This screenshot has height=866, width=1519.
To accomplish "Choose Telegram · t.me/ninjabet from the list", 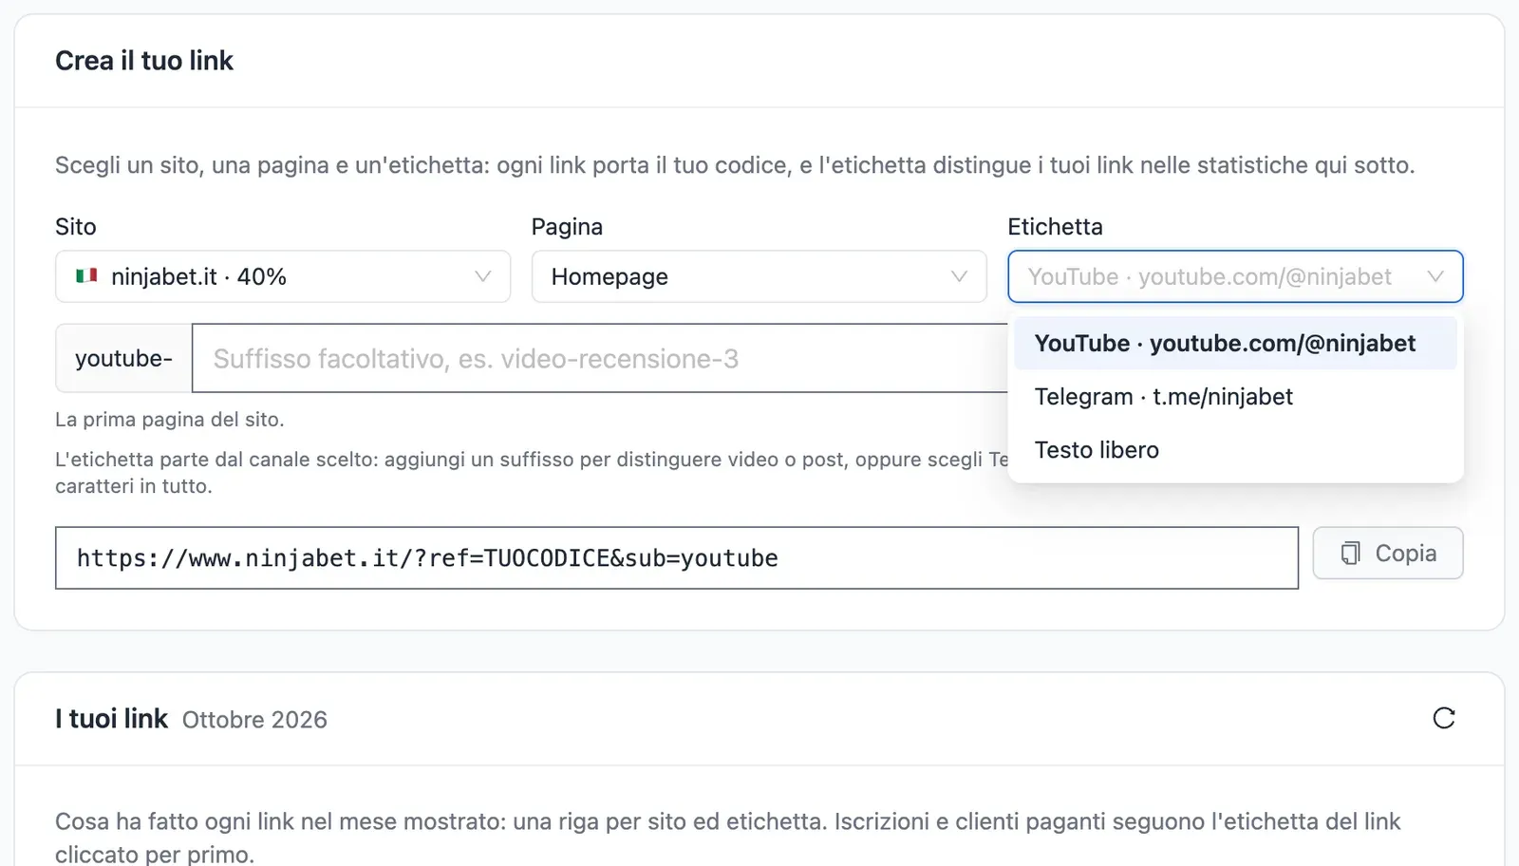I will click(1234, 396).
